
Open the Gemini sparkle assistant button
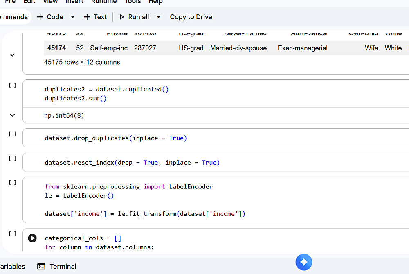point(304,262)
